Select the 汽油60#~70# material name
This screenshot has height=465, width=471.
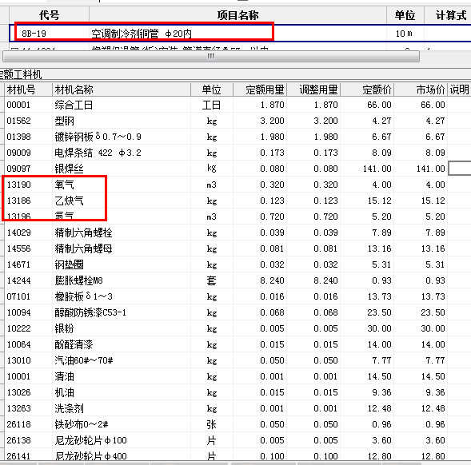click(84, 360)
